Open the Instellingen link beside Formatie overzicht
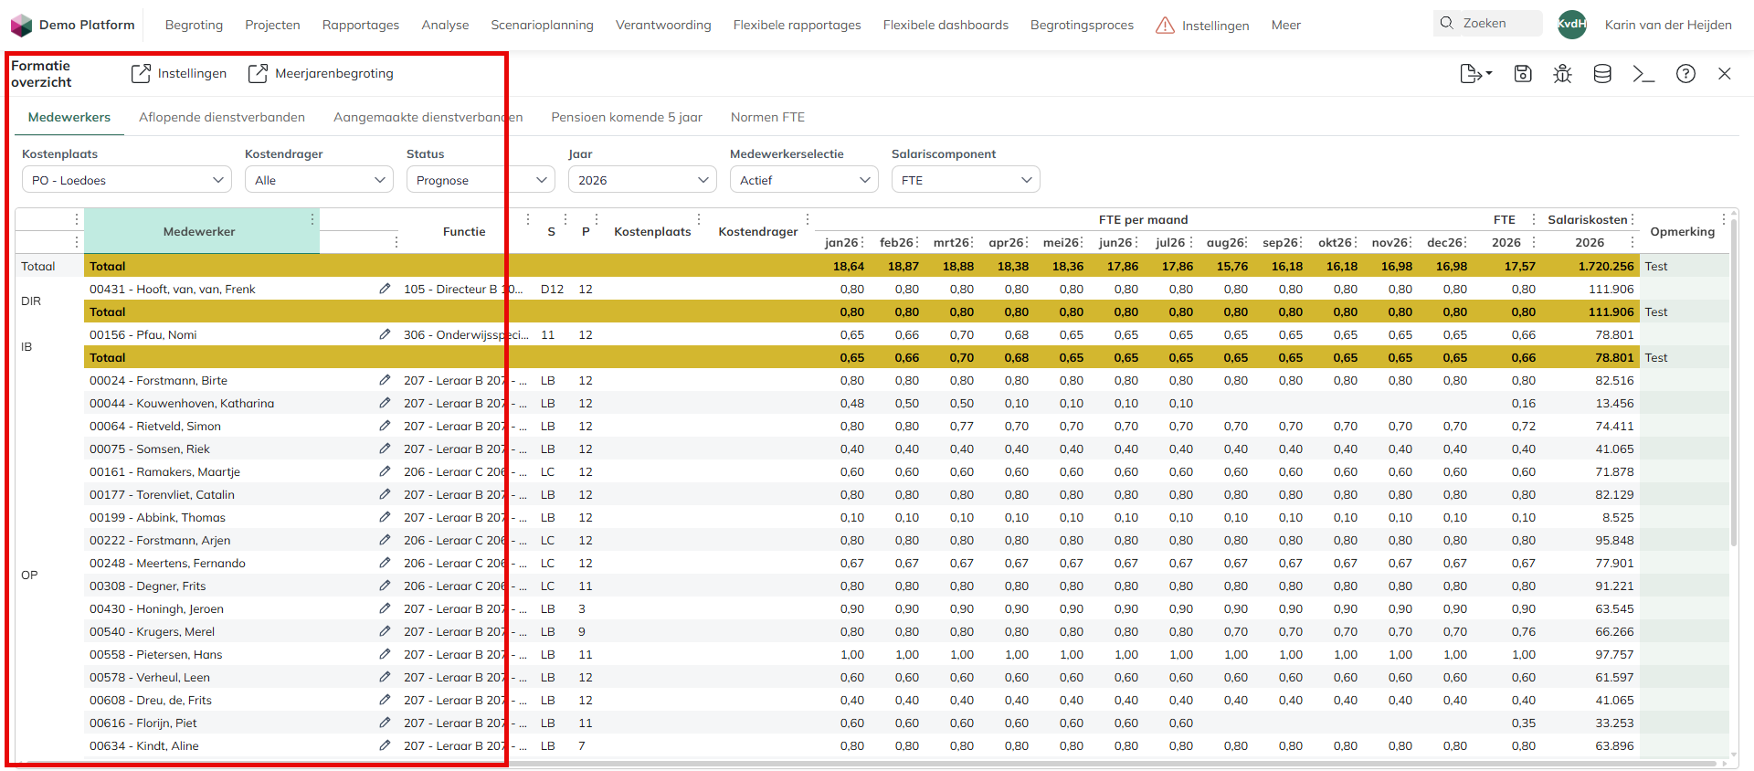 (x=179, y=73)
